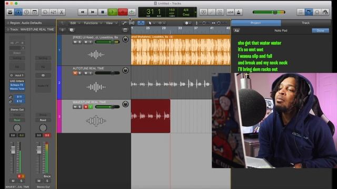Select the red recording region on track 3
Image resolution: width=337 pixels, height=189 pixels.
151,116
